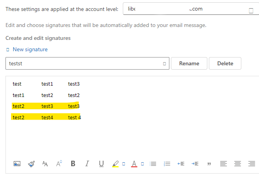The image size is (259, 174).
Task: Click the 'test4' cell in signature
Action: [47, 117]
